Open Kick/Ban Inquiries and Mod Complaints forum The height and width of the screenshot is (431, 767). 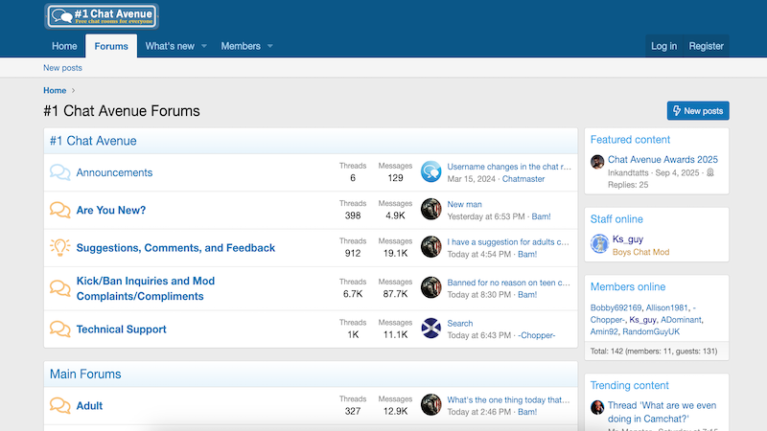click(146, 288)
